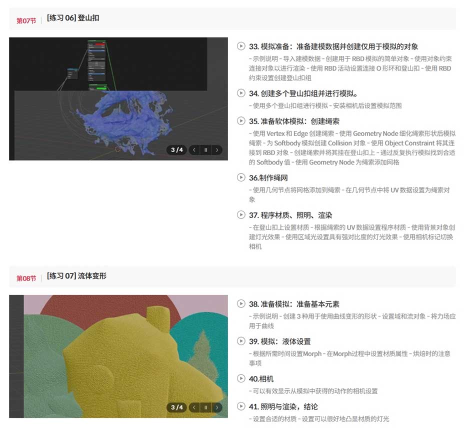Click play icon beside lesson 40 相机

(241, 378)
